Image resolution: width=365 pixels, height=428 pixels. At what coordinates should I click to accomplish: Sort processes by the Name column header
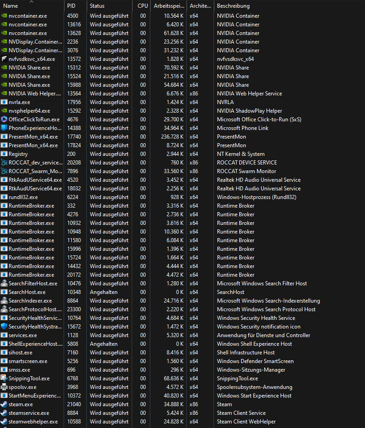click(32, 6)
